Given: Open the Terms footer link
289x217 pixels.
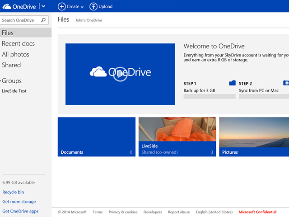Looking at the screenshot, I should point(98,212).
